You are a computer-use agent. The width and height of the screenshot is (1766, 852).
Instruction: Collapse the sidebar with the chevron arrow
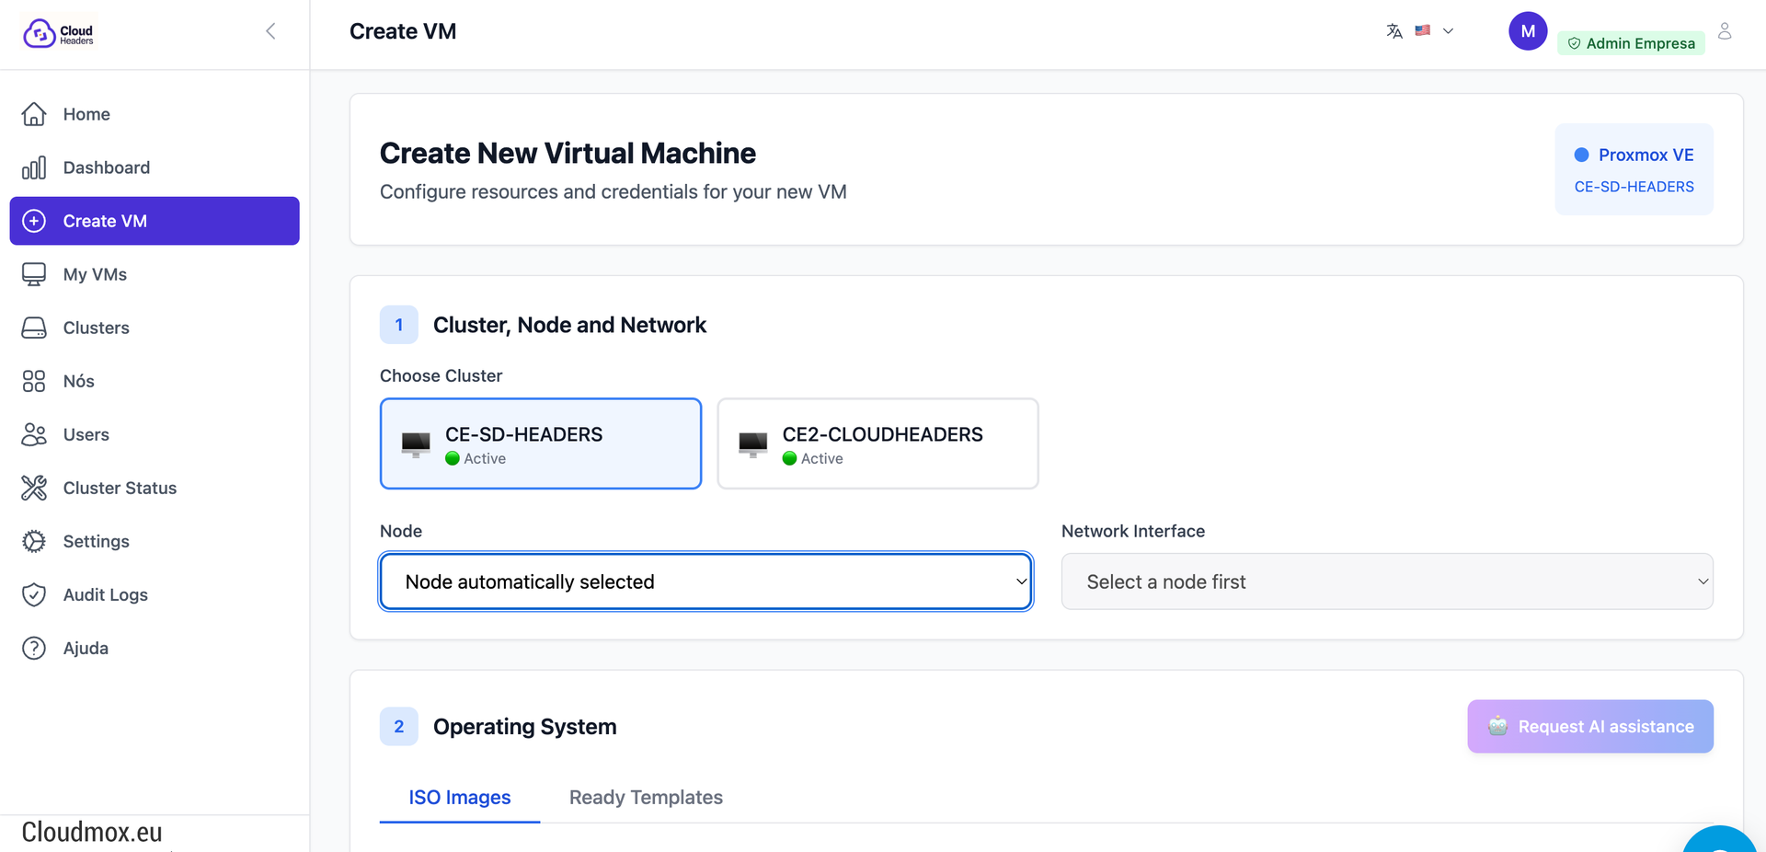pos(270,31)
